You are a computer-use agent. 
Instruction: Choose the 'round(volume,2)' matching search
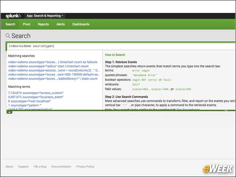click(x=54, y=70)
